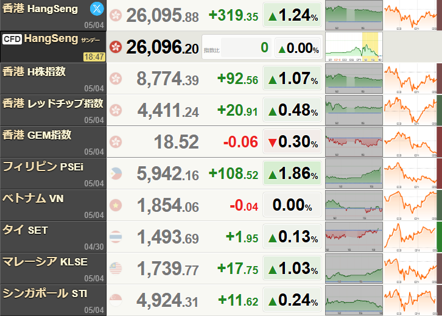
Task: Click the price 26,095.88
Action: [163, 15]
